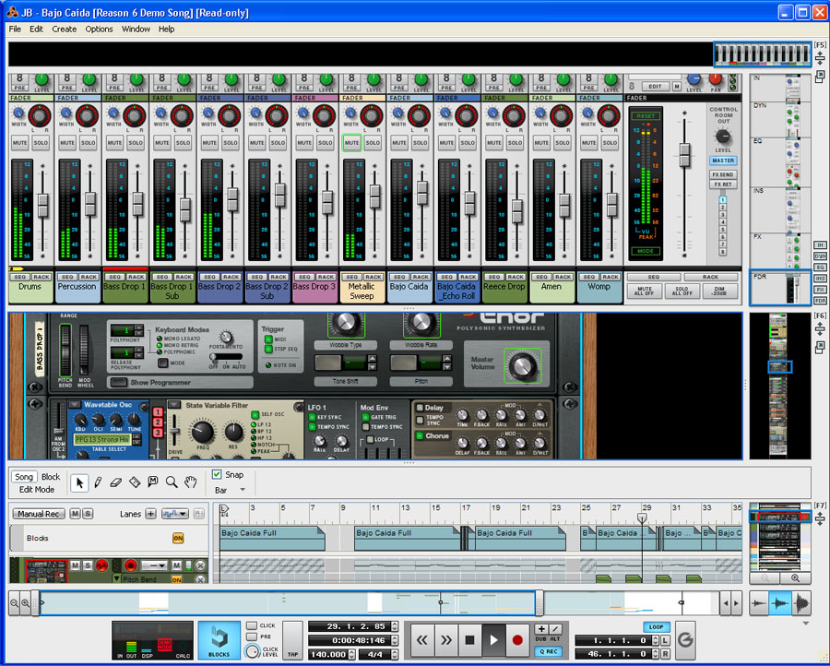This screenshot has height=666, width=830.
Task: Collapse the Pitch Band lane arrow
Action: coord(117,579)
